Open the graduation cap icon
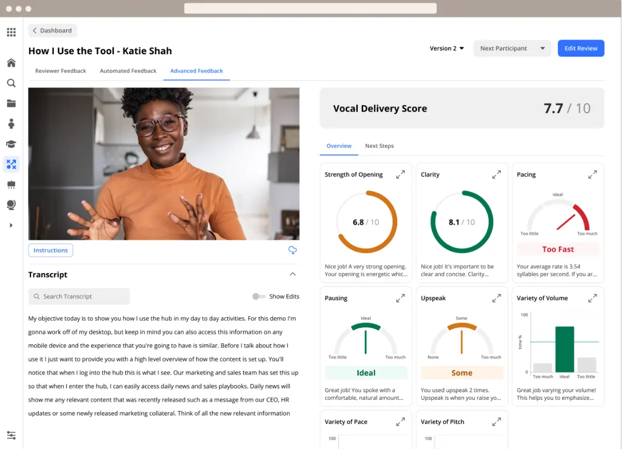Viewport: 622px width, 449px height. [11, 144]
